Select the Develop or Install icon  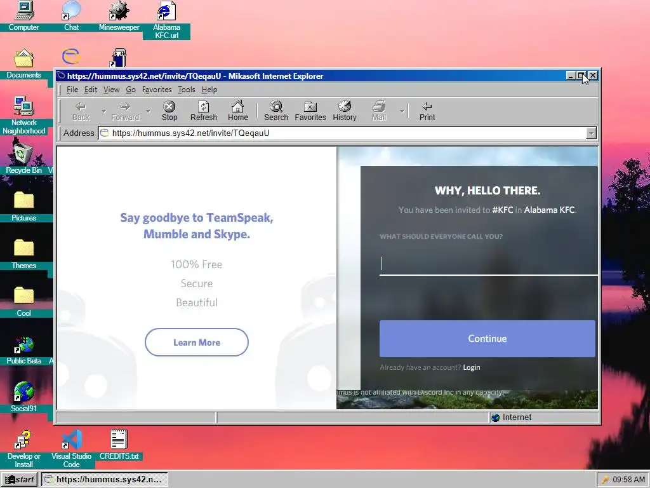pos(23,449)
